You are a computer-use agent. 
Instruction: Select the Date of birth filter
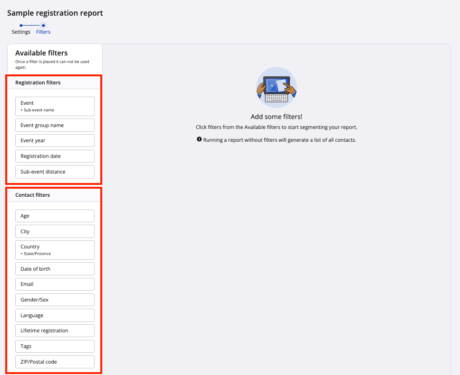click(x=55, y=269)
